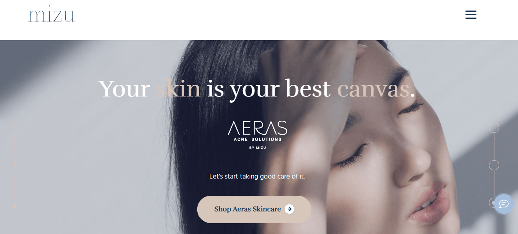Click the word "best" in headline
Viewport: 518px width, 234px height.
[308, 88]
